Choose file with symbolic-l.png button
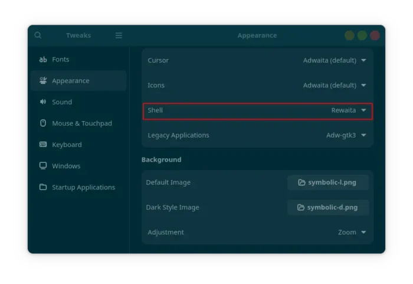413x284 pixels. (x=327, y=182)
